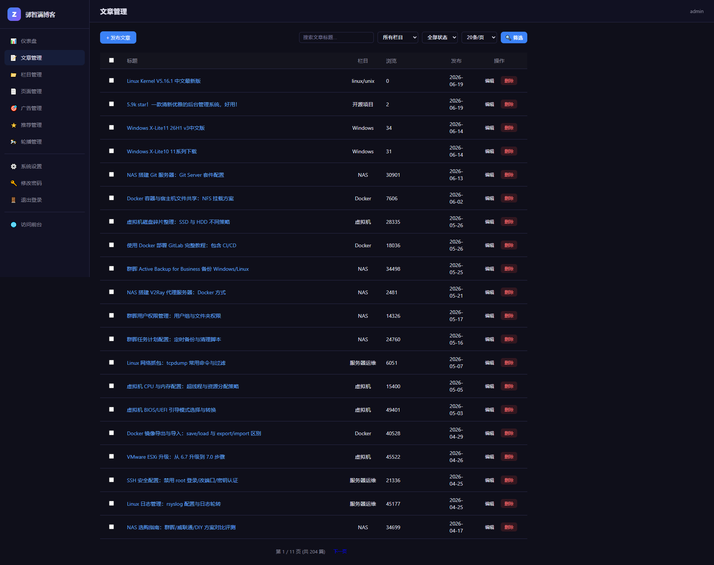The height and width of the screenshot is (565, 714).
Task: Select the NAS 搭建 V2Ray row checkbox
Action: 111,292
